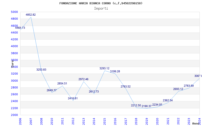This screenshot has width=202, height=126.
Task: Click the data label '2693.12'
Action: tap(178, 89)
